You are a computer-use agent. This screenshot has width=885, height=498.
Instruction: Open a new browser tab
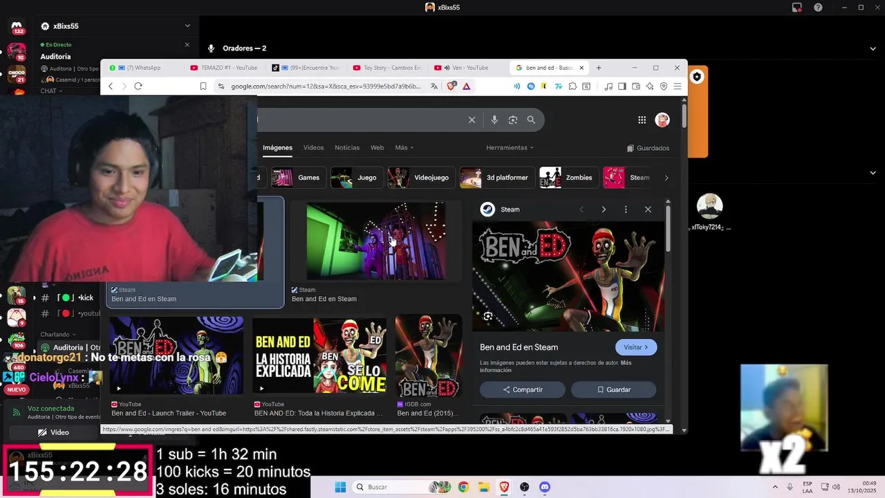[x=599, y=68]
